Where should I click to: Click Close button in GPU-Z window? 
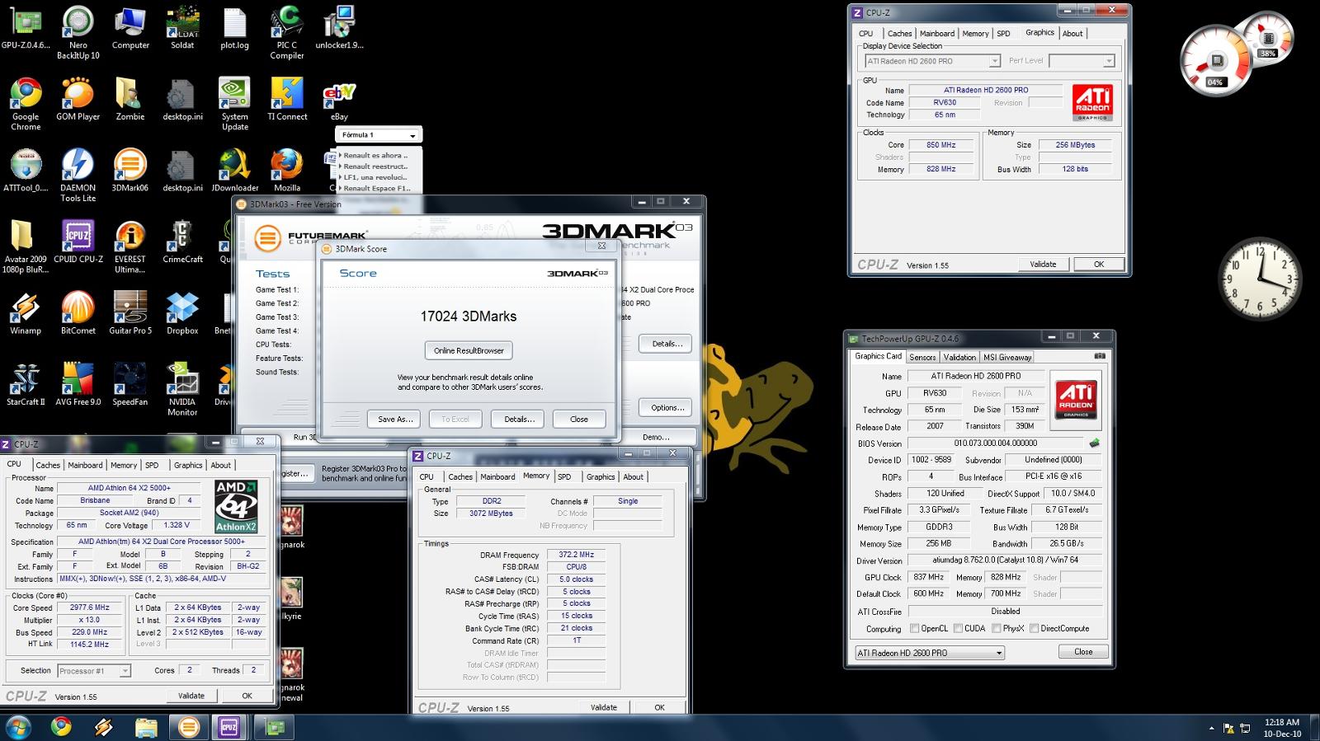[x=1083, y=651]
